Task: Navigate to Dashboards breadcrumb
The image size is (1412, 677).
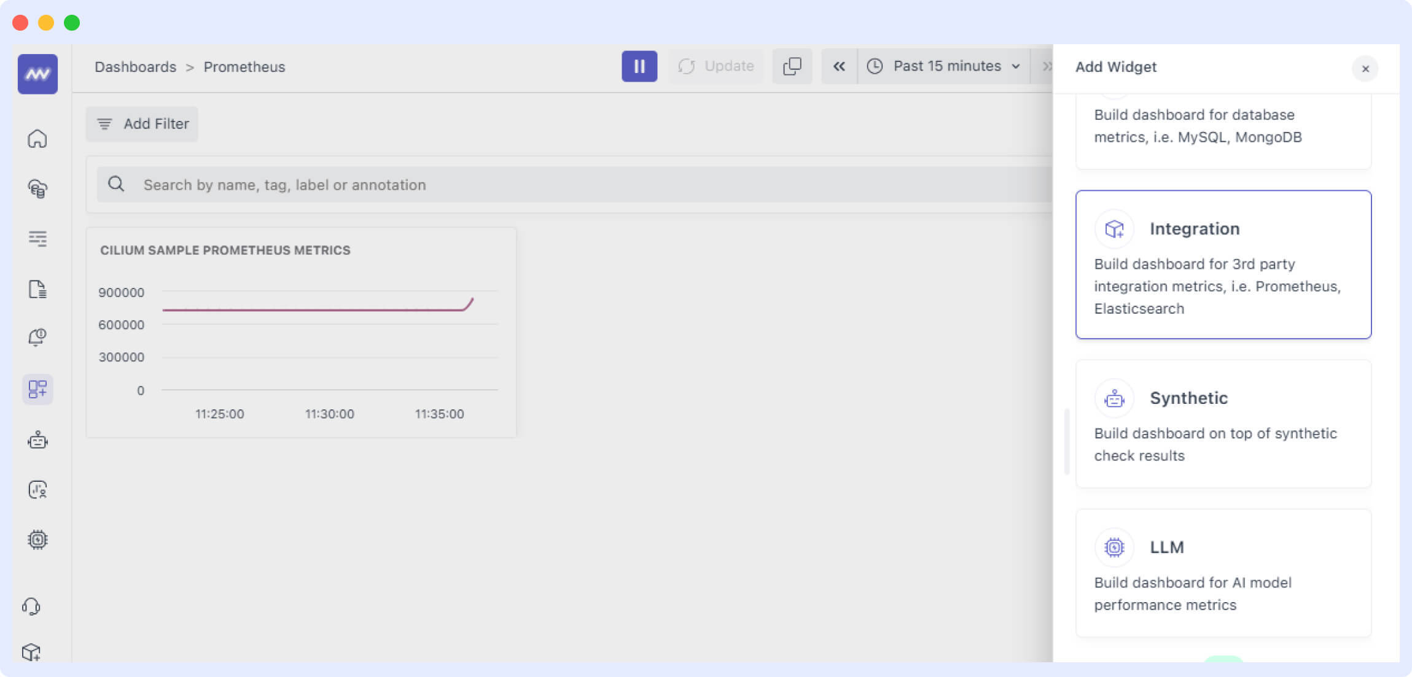Action: click(x=136, y=67)
